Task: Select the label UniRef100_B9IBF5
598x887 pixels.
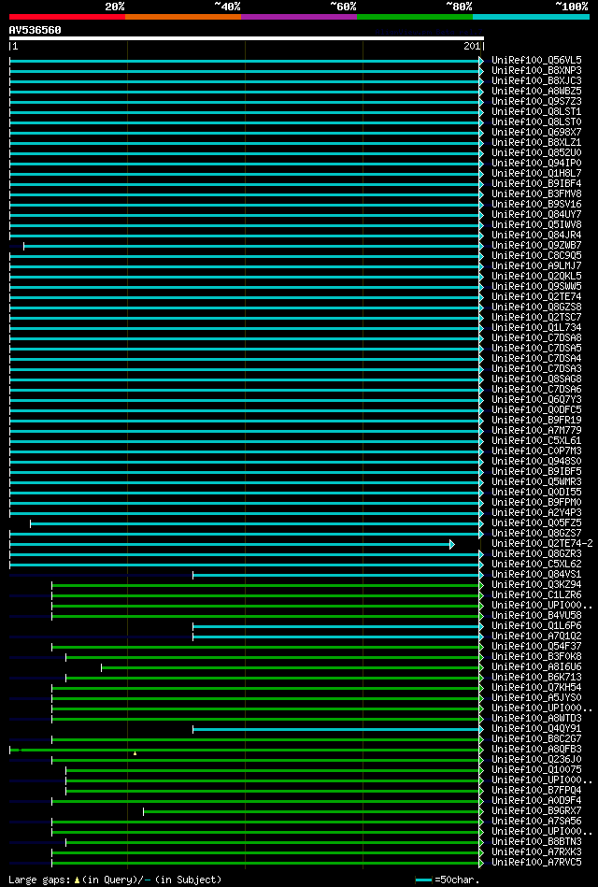Action: (537, 472)
